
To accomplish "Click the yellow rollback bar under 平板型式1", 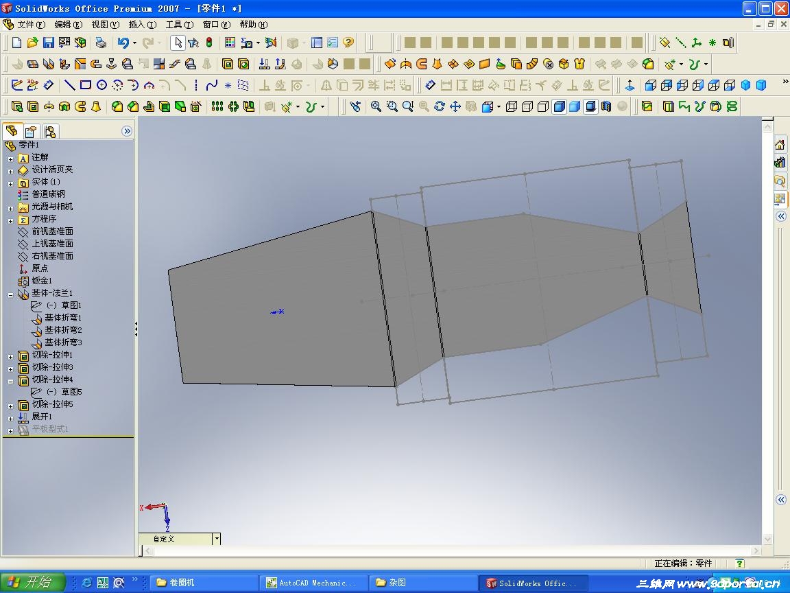I will click(x=68, y=437).
